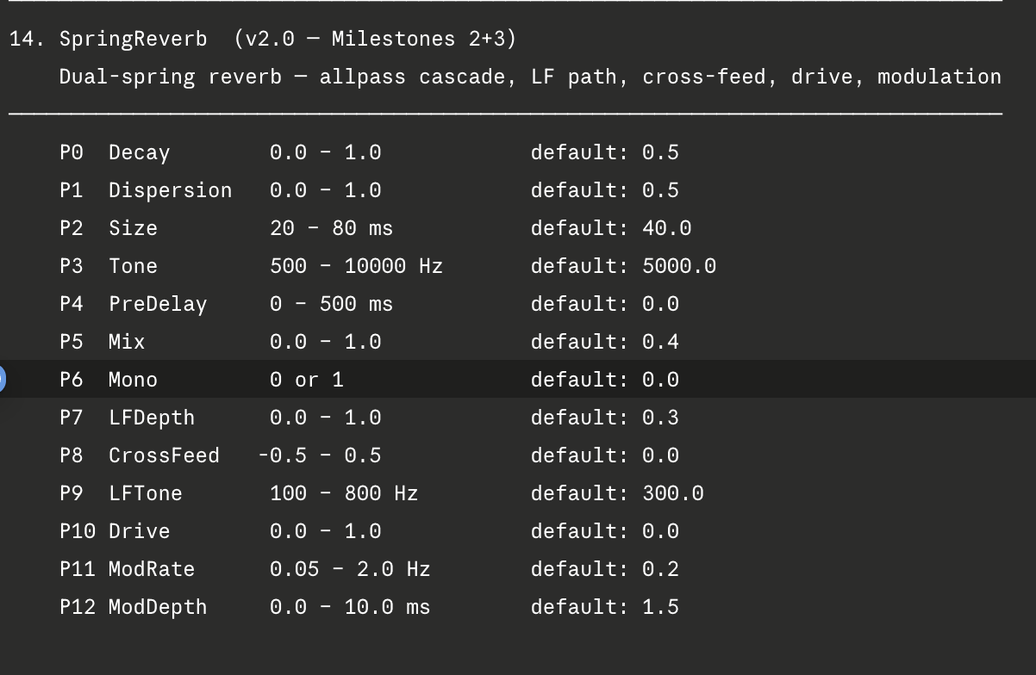Click the ModDepth value 'default: 1.5'
This screenshot has width=1036, height=675.
[605, 607]
